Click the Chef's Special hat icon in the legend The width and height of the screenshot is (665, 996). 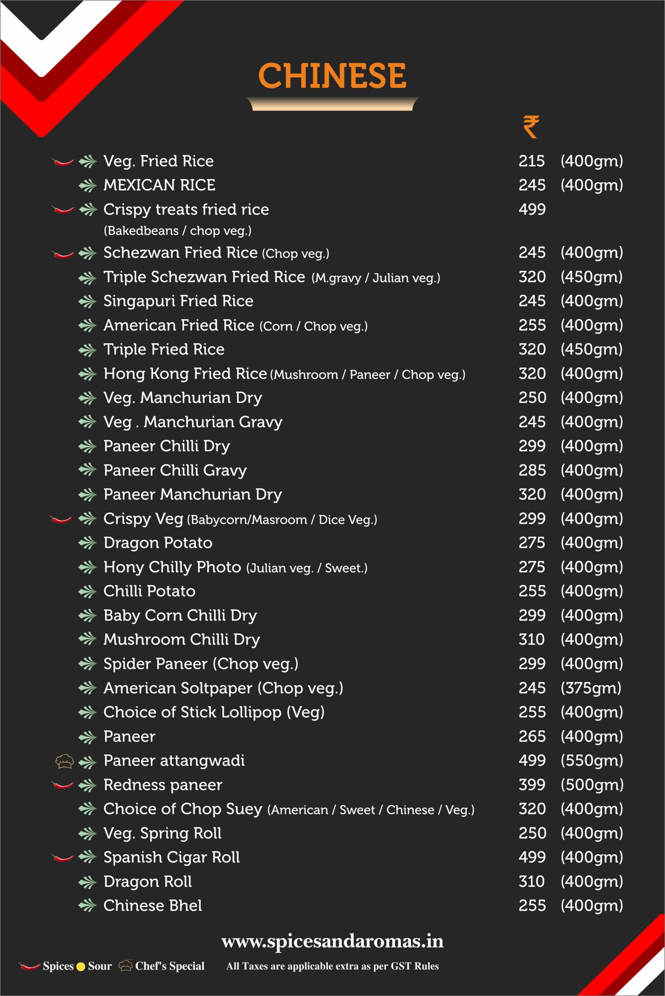point(125,966)
